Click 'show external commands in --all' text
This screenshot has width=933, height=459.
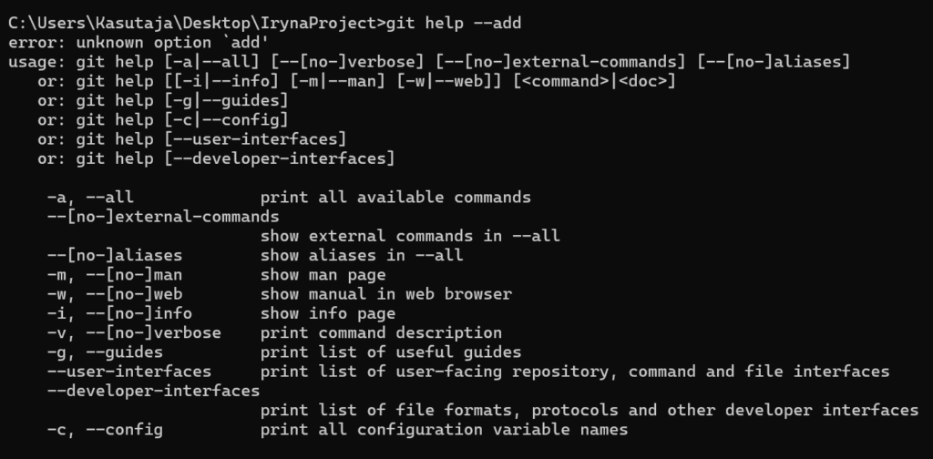410,236
